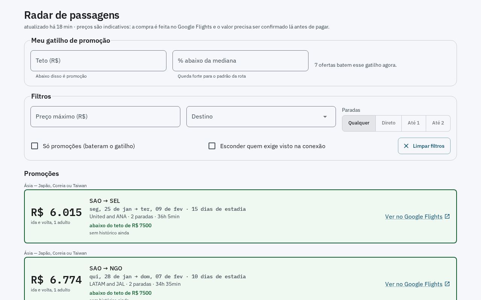Pick the Até 1 stops option
The width and height of the screenshot is (481, 300).
pos(414,123)
